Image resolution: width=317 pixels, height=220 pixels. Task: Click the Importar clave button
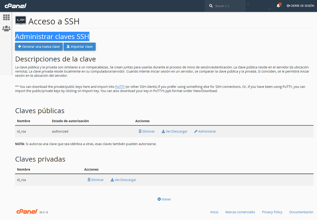click(80, 46)
